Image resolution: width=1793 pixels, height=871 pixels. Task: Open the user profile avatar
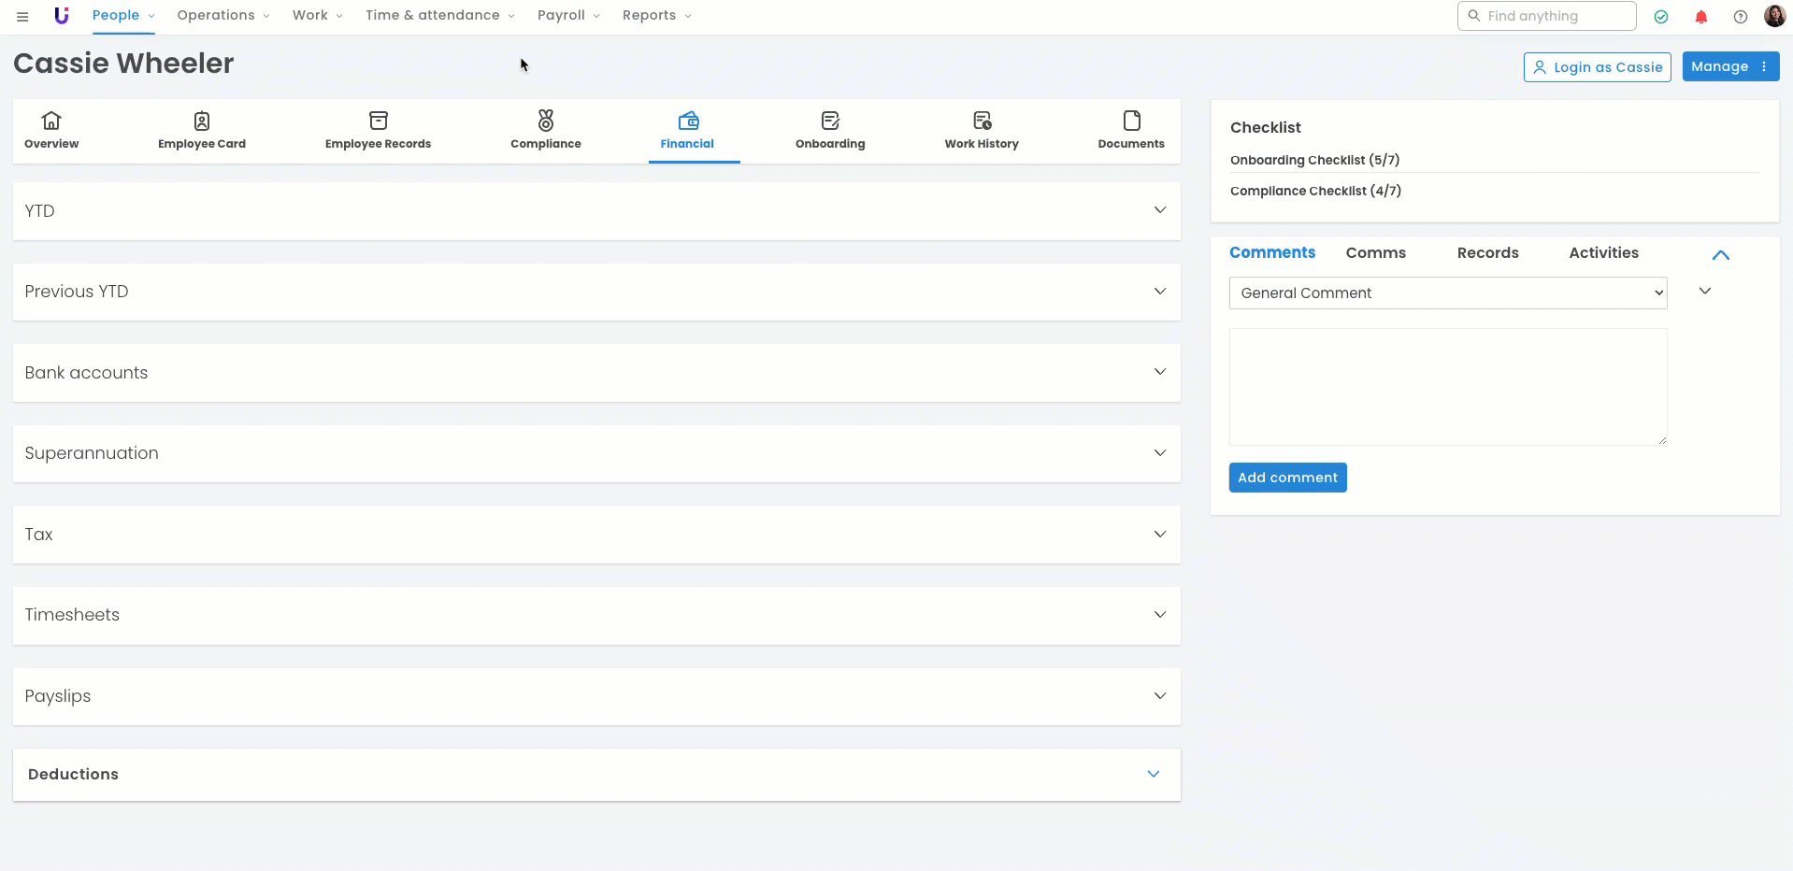(x=1774, y=16)
